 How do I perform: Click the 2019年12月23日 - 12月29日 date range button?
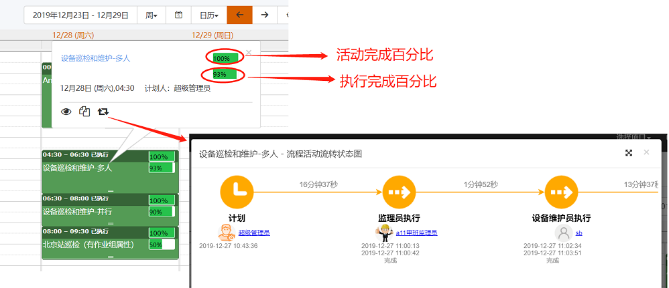pyautogui.click(x=80, y=15)
